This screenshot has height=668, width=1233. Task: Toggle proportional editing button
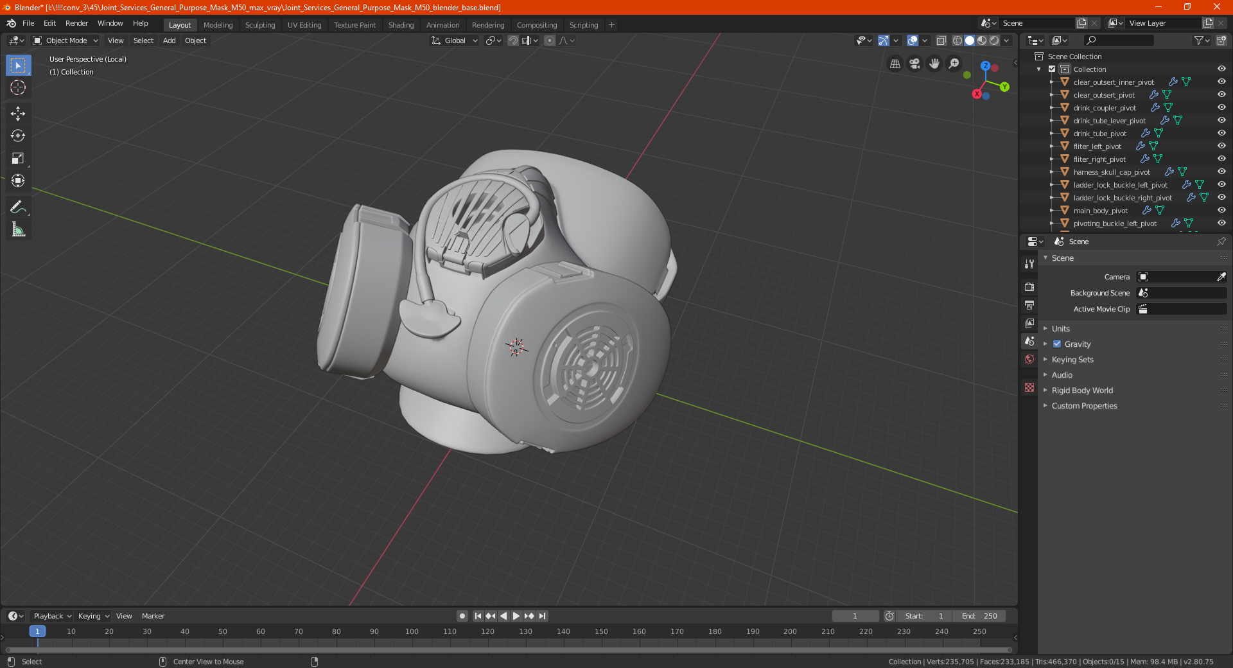[550, 40]
